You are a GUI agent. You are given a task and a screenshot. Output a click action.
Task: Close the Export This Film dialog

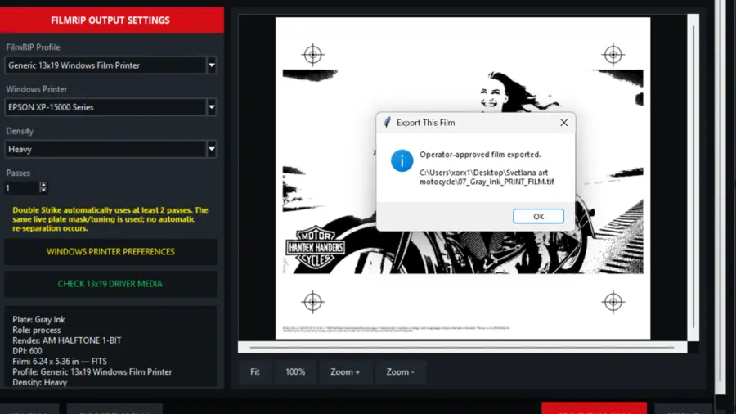[563, 123]
